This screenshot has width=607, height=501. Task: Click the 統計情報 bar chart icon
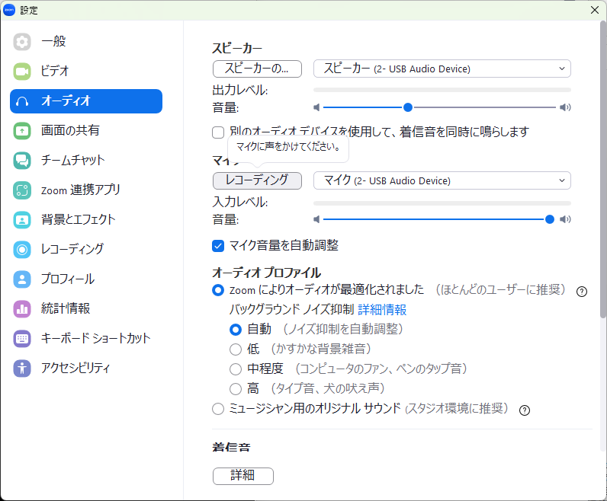click(x=22, y=309)
